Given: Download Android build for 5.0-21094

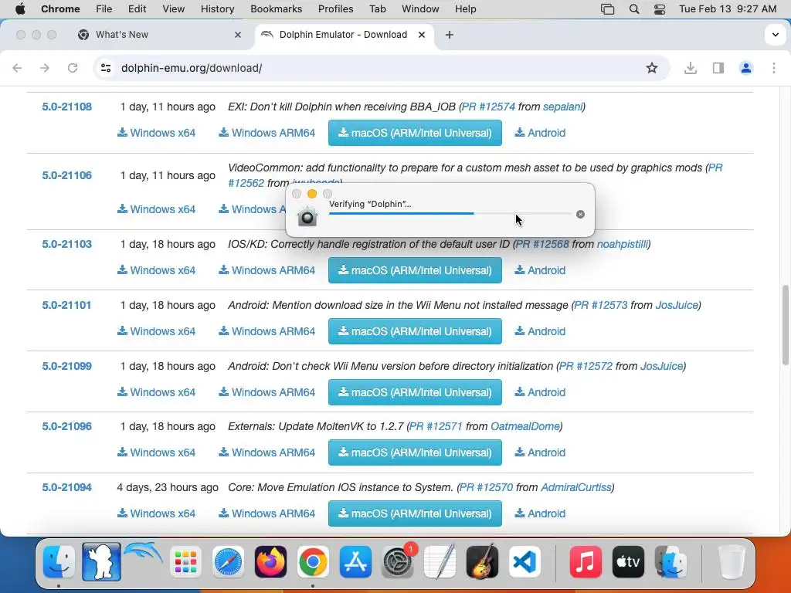Looking at the screenshot, I should coord(540,513).
